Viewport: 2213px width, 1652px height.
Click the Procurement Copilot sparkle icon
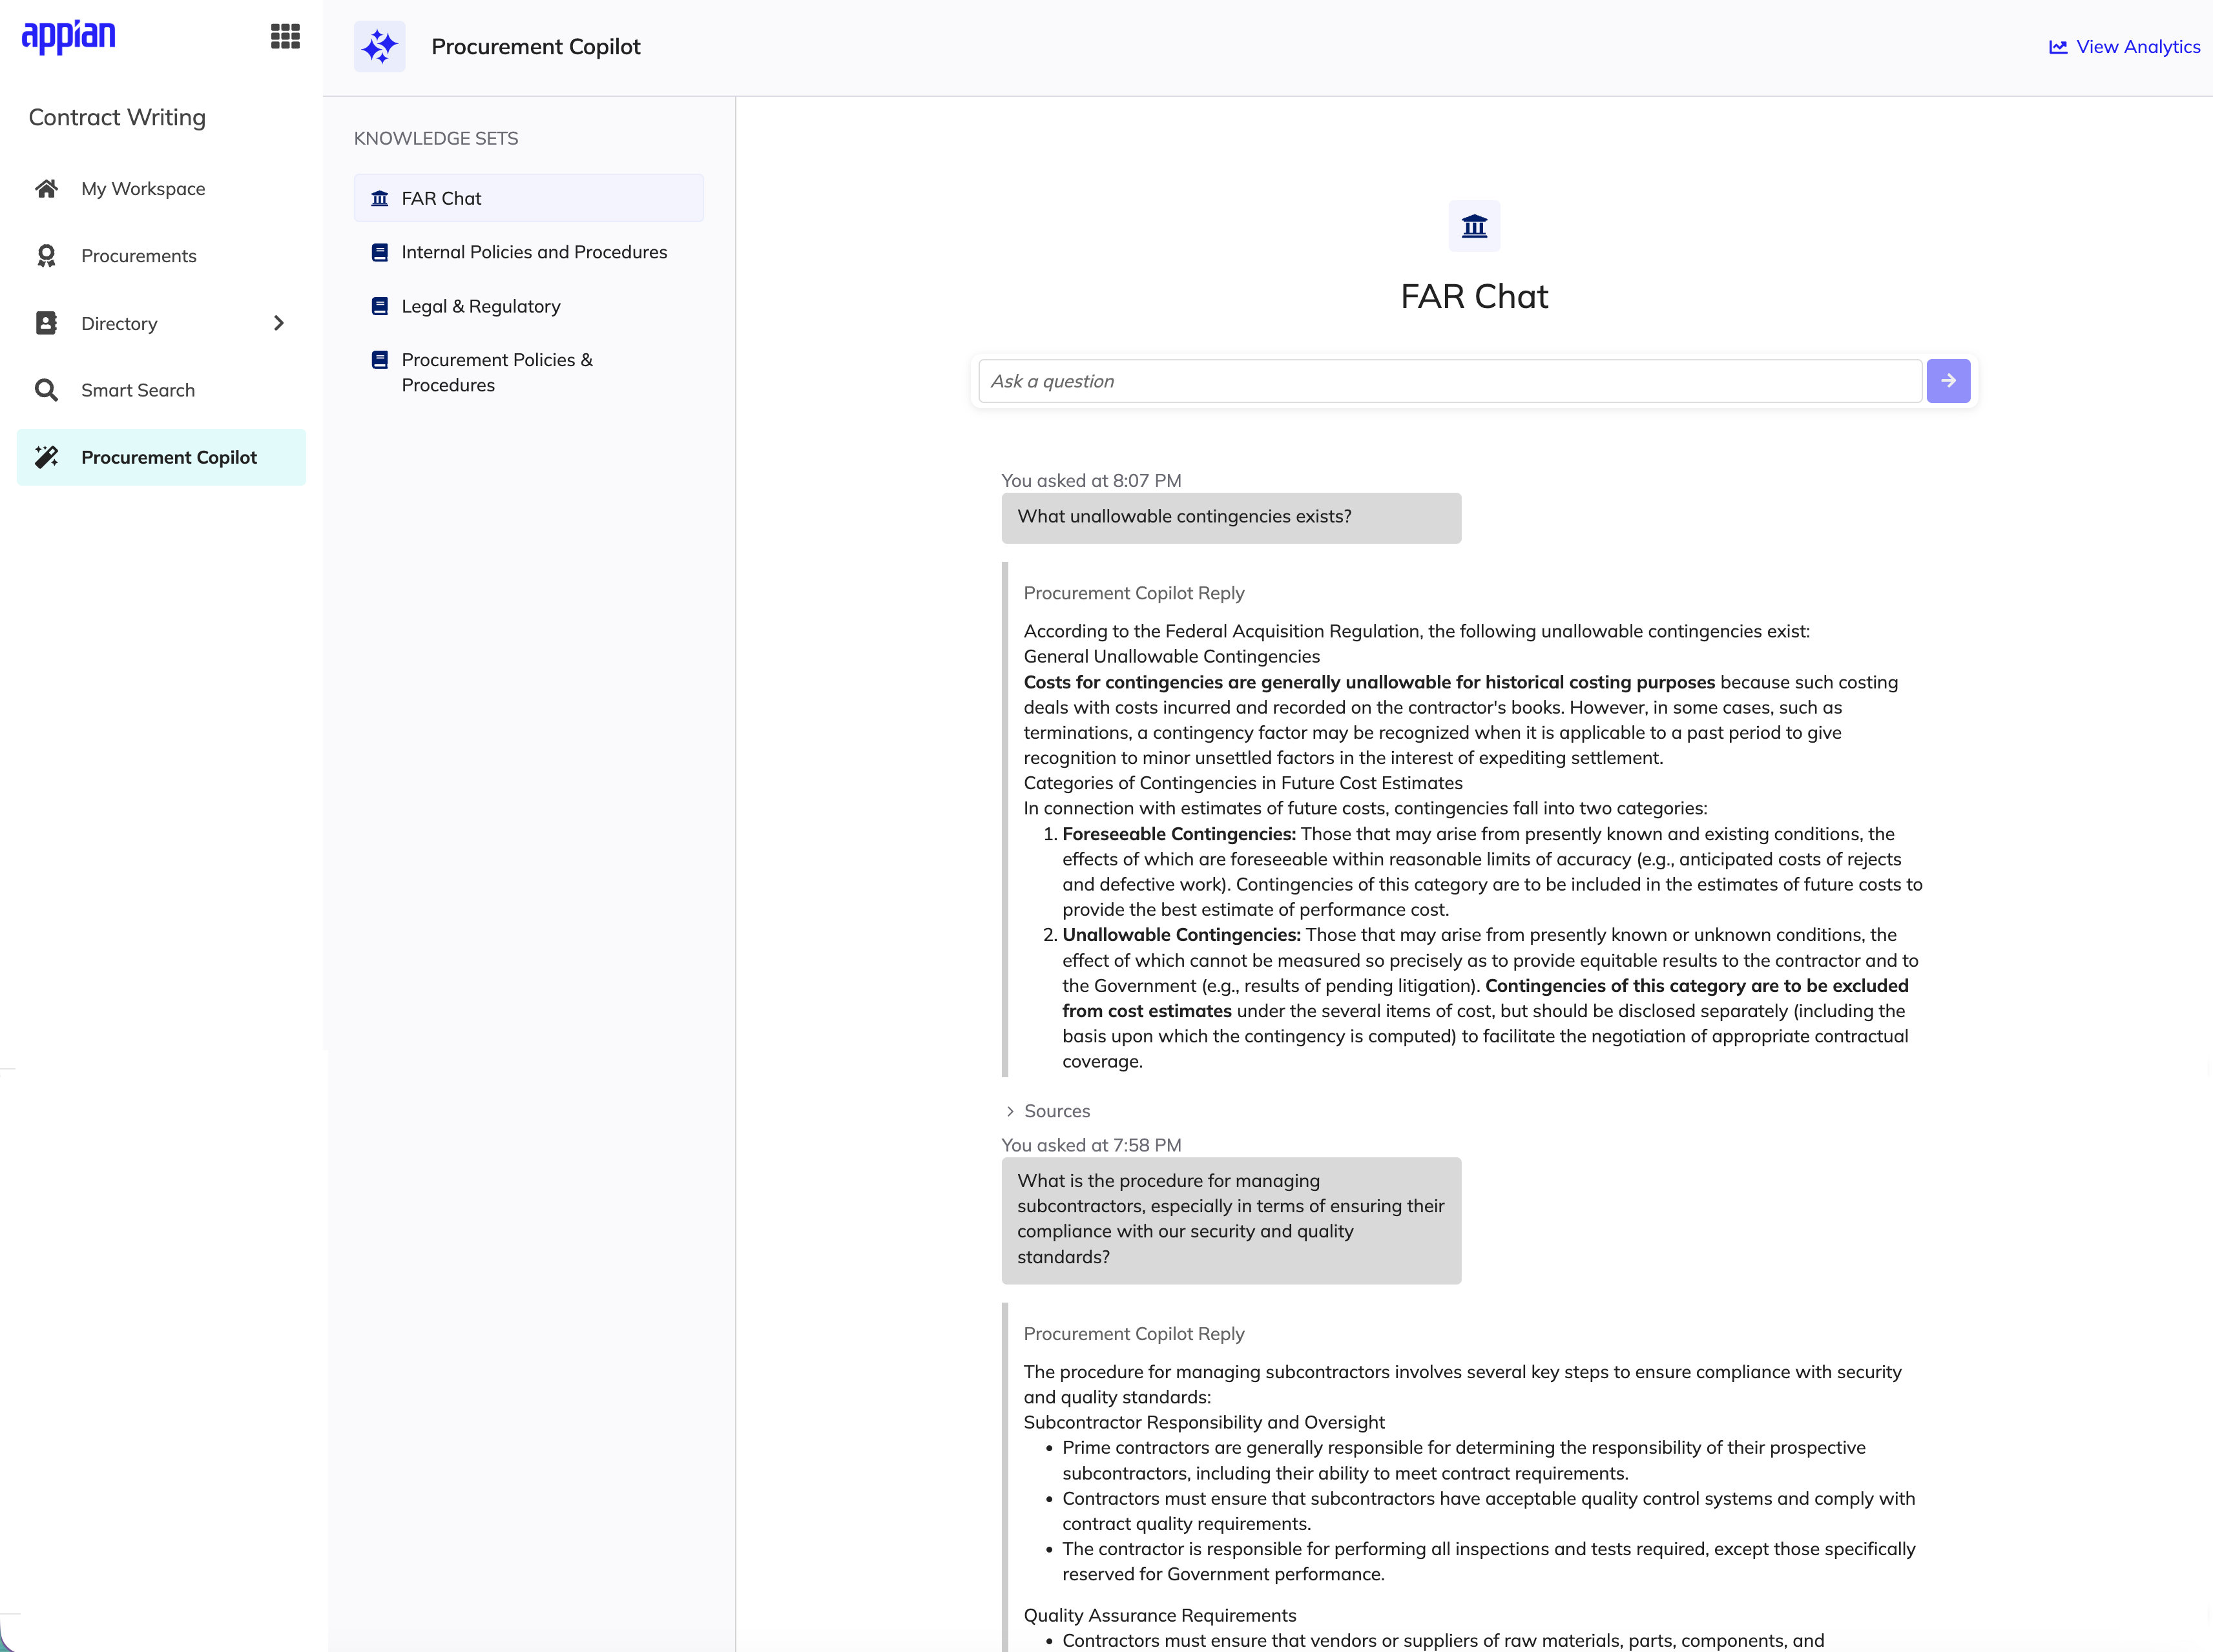pos(380,46)
